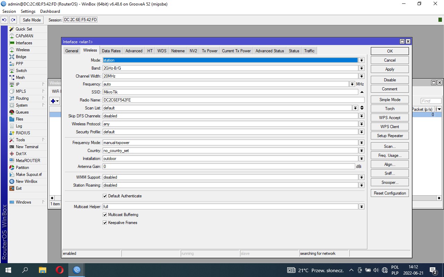This screenshot has width=444, height=277.
Task: Click the Scan... button
Action: point(390,146)
